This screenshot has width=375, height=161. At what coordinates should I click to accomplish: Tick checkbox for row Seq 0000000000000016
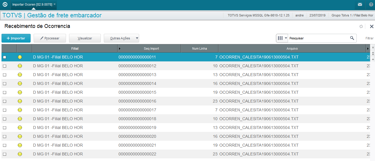(4, 101)
